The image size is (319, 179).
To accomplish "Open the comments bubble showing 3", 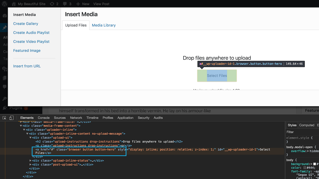I will [x=67, y=4].
